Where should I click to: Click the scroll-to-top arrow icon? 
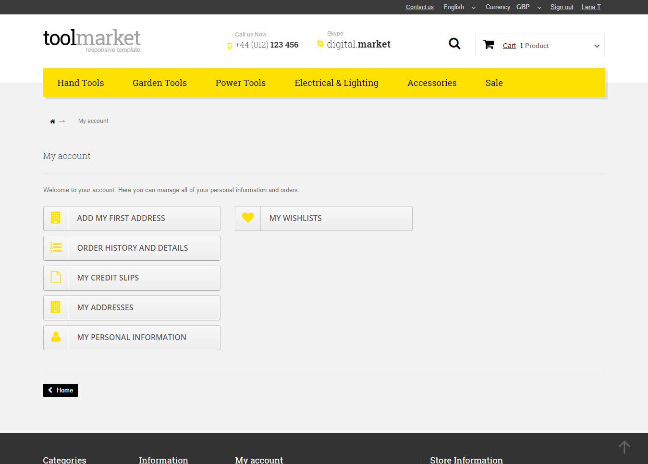coord(624,447)
